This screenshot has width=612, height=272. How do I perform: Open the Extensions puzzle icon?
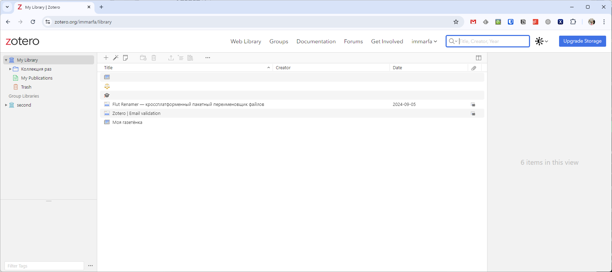click(x=573, y=22)
